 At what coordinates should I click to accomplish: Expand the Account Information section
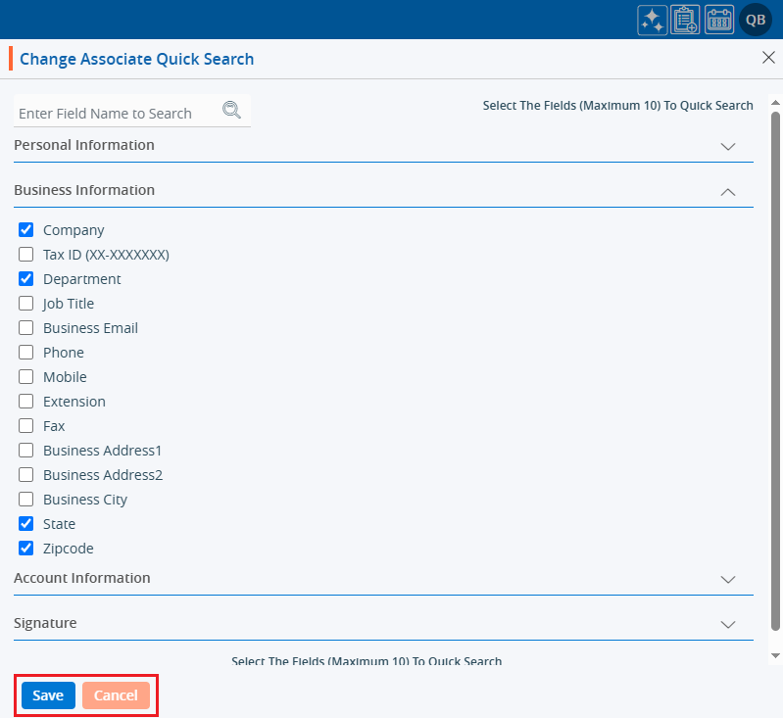pyautogui.click(x=727, y=579)
